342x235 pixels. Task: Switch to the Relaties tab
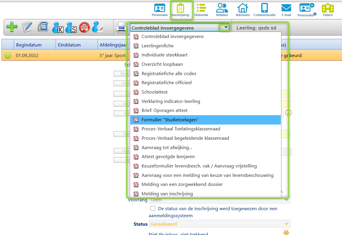222,10
